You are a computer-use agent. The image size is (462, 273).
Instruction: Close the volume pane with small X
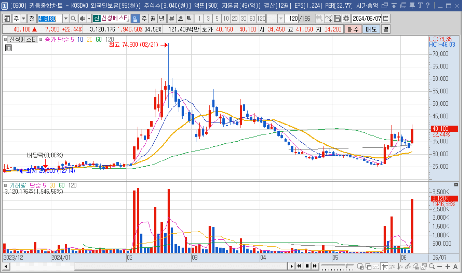[x=456, y=185]
